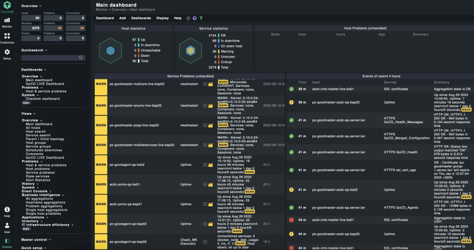Viewport: 474px width, 250px height.
Task: Click the green filter funnel icon
Action: (201, 18)
